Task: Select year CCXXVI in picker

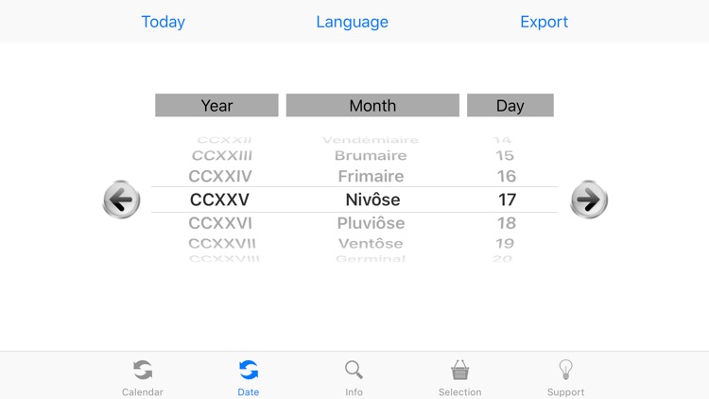Action: coord(220,223)
